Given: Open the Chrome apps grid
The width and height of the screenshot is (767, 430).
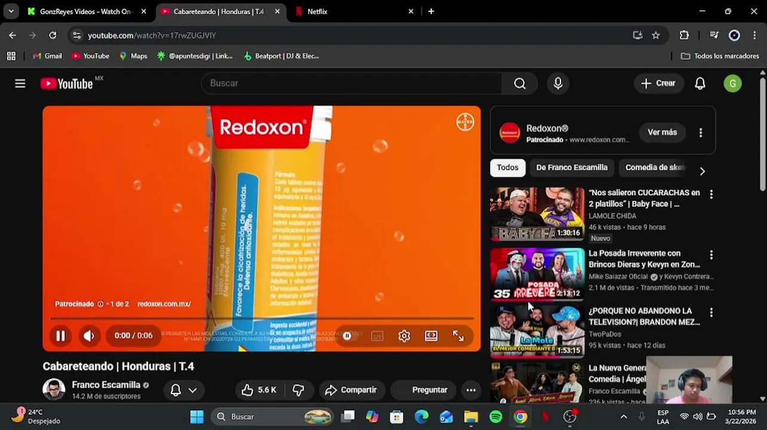Looking at the screenshot, I should [11, 56].
